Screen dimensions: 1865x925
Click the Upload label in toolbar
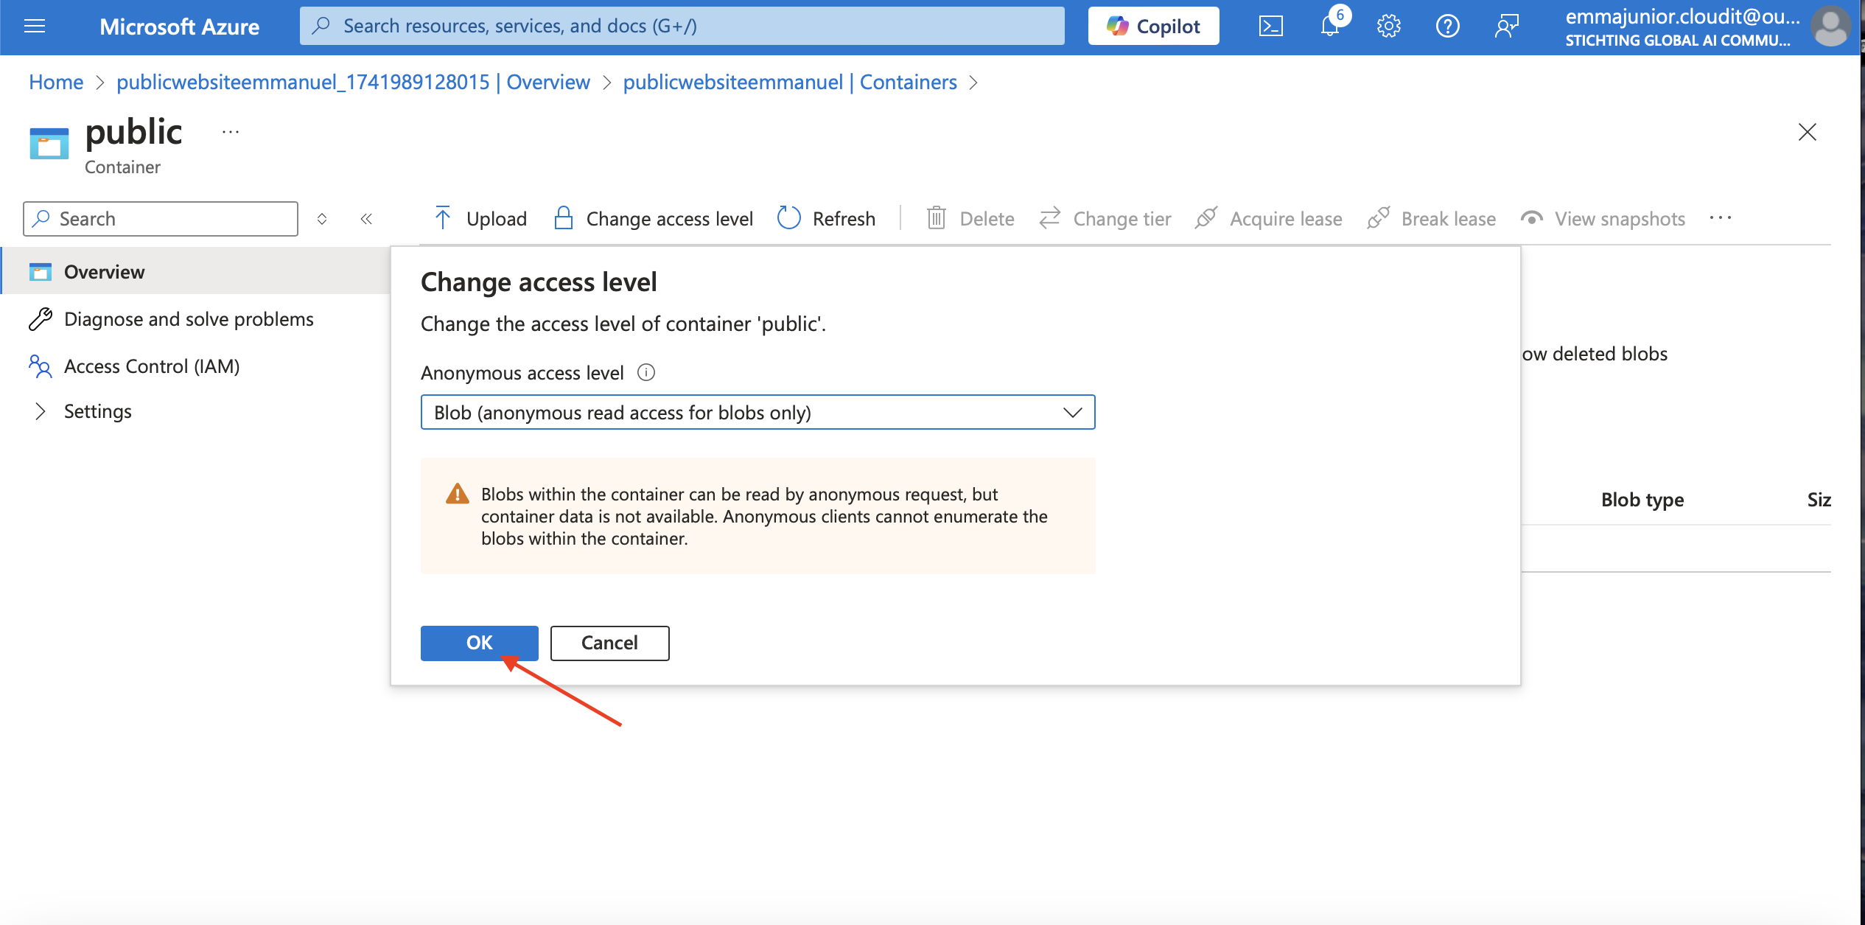(x=497, y=219)
